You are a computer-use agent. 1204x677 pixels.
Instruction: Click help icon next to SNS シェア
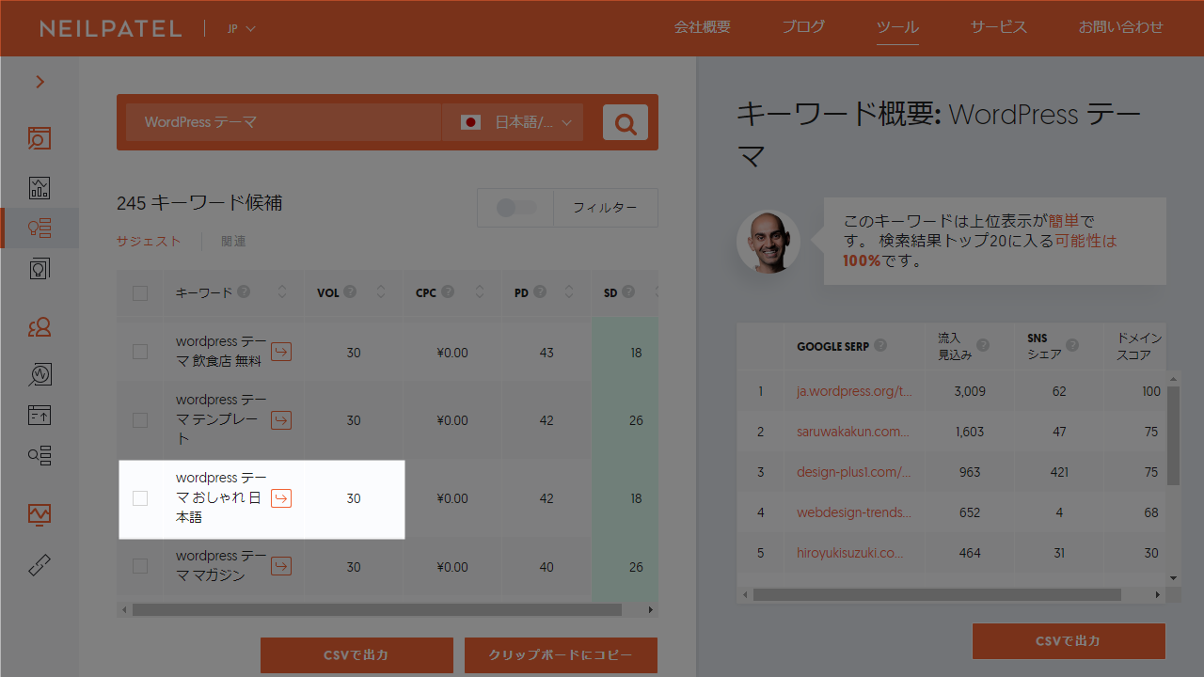[x=1072, y=345]
